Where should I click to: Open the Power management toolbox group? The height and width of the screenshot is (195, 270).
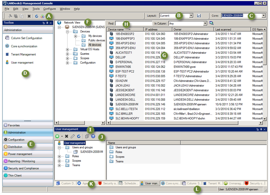coord(28,154)
